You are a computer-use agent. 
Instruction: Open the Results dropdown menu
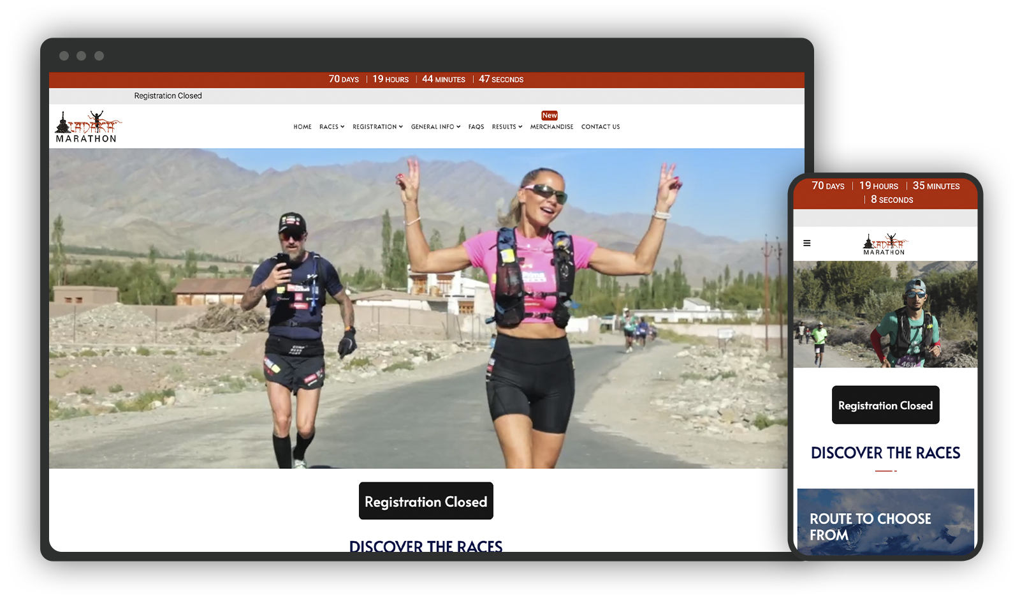[507, 127]
